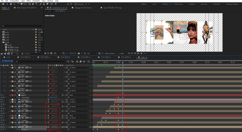Open the Animation menu
Screen dimensions: 242x132
tap(36, 1)
